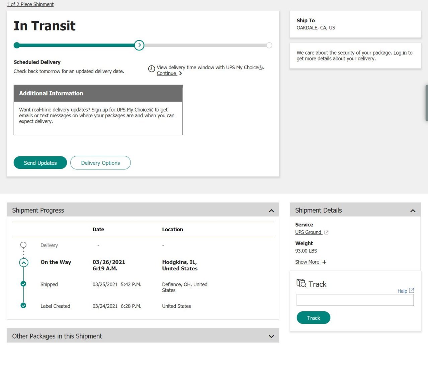Click the Delivery row label
428x369 pixels.
click(x=49, y=245)
